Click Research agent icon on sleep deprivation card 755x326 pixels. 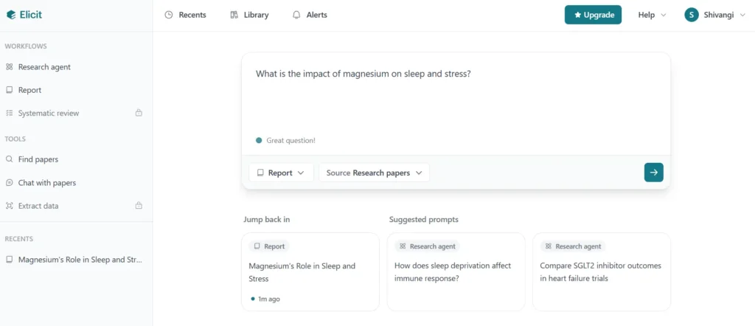403,246
